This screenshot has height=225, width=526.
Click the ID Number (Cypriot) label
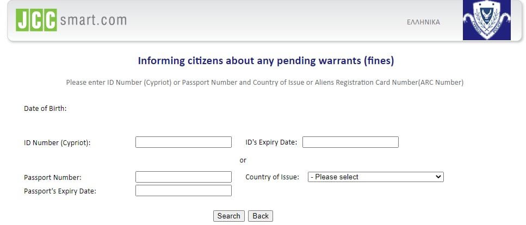(x=57, y=143)
